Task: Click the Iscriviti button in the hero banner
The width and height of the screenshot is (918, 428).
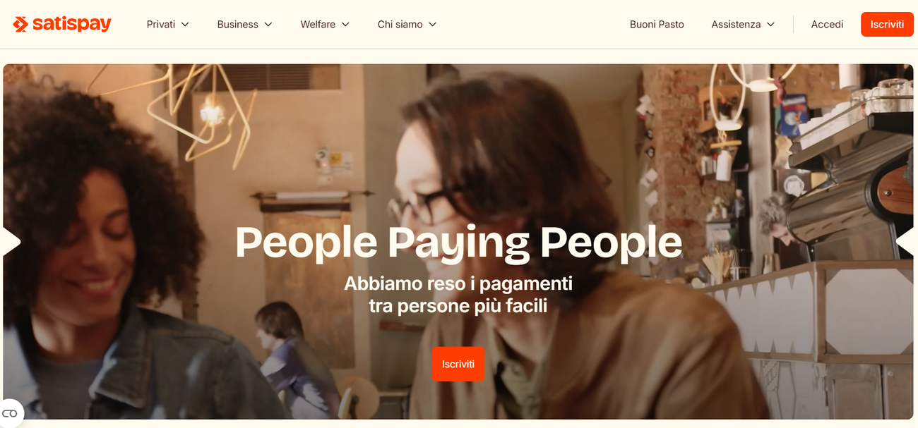Action: [458, 364]
